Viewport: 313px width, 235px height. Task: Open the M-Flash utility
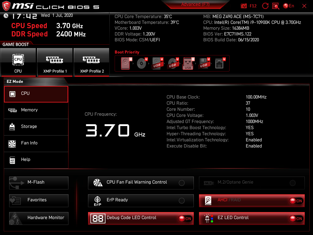coord(39,183)
